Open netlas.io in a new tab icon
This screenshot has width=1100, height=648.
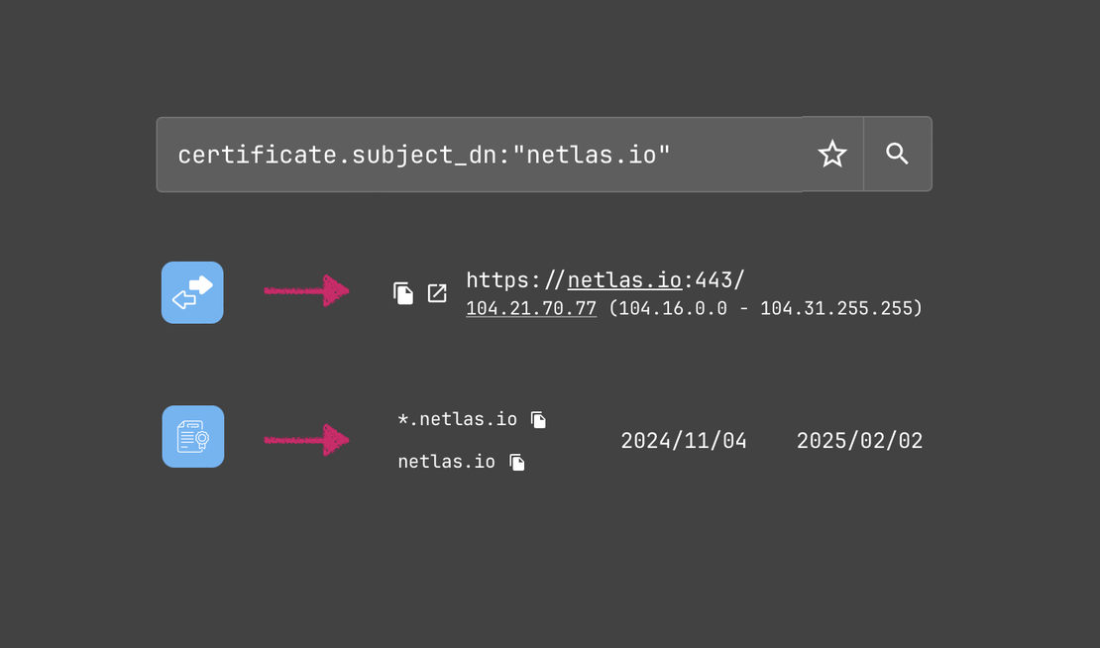[x=437, y=293]
